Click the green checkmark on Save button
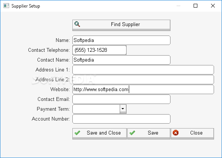This screenshot has width=222, height=158. click(132, 133)
